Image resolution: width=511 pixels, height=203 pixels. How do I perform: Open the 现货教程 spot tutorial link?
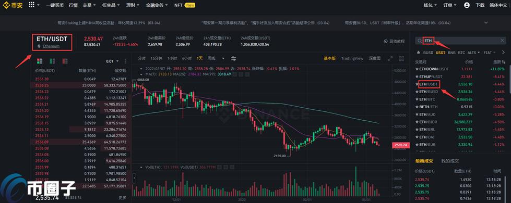coord(394,41)
